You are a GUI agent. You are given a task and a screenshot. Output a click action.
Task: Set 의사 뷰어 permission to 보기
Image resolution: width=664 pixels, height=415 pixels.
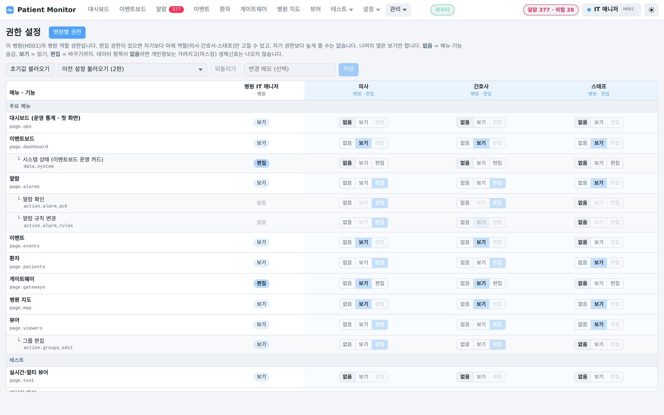(364, 325)
